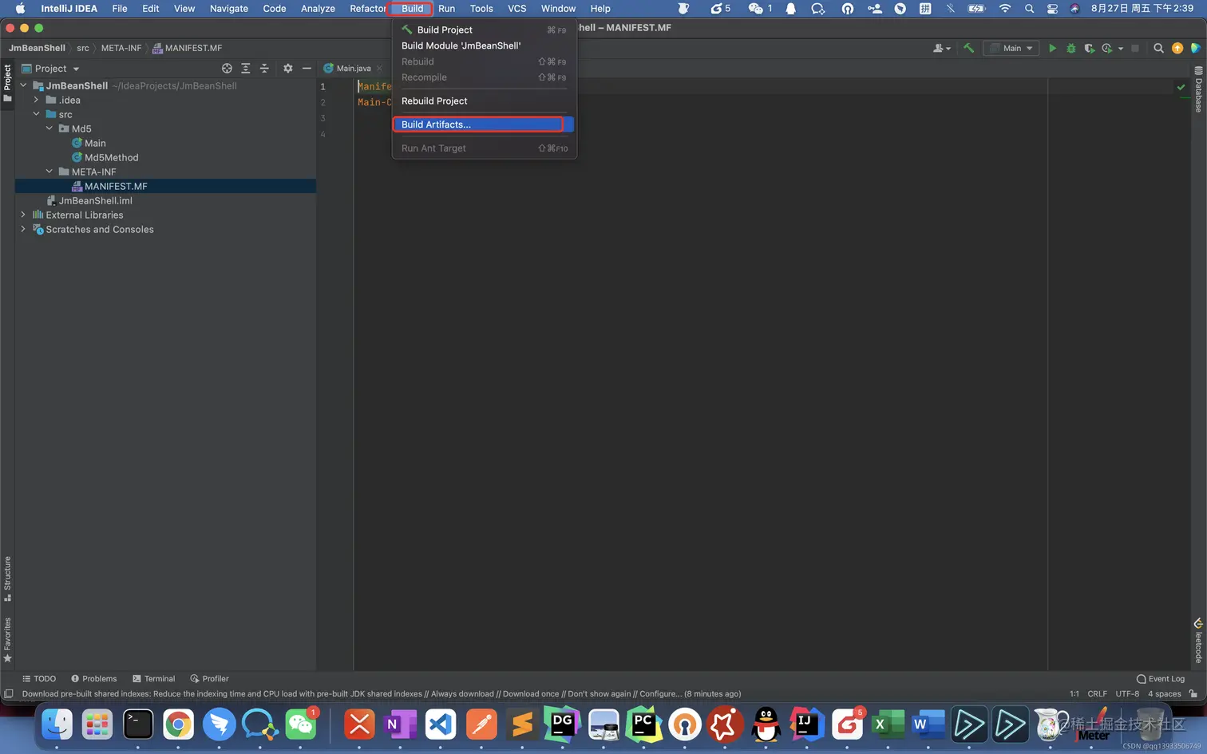1207x754 pixels.
Task: Choose Build Module 'JmBeanShell' menu entry
Action: pos(483,45)
